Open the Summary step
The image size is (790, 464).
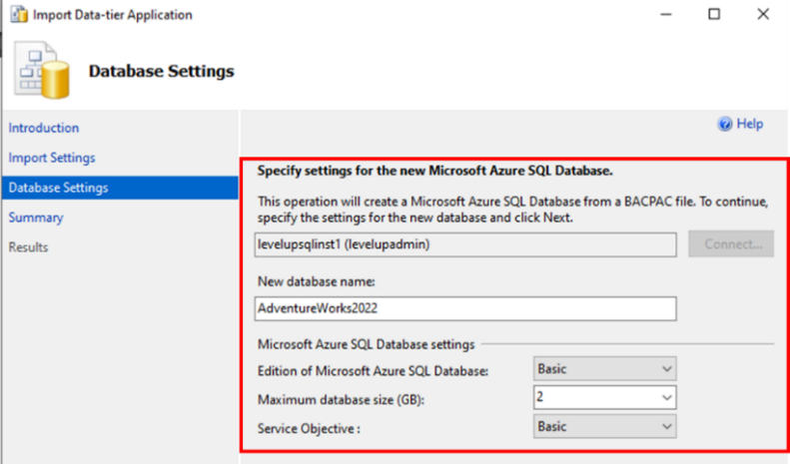click(36, 218)
